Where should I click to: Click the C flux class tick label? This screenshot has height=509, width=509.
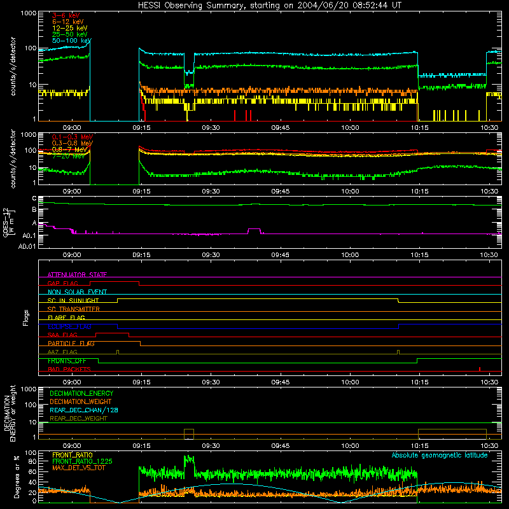(34, 199)
